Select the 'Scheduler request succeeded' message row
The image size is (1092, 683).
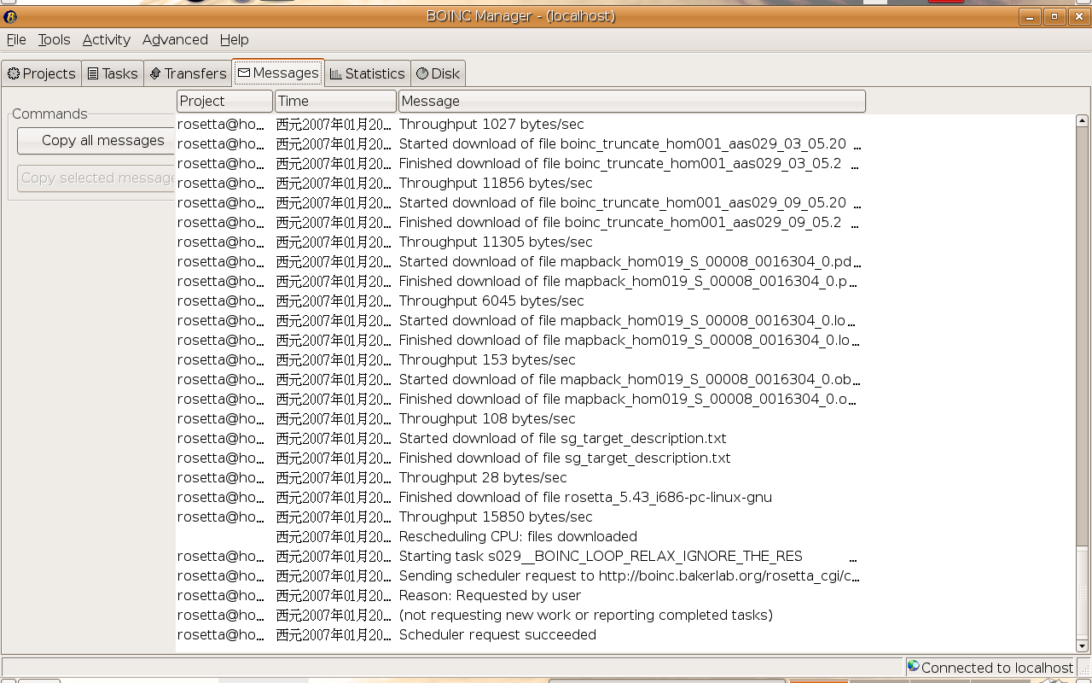pyautogui.click(x=497, y=634)
